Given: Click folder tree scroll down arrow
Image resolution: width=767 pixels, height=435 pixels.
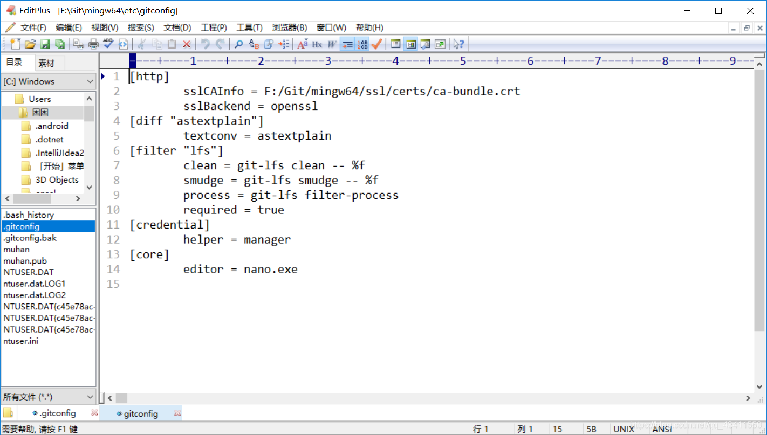Looking at the screenshot, I should click(x=90, y=187).
